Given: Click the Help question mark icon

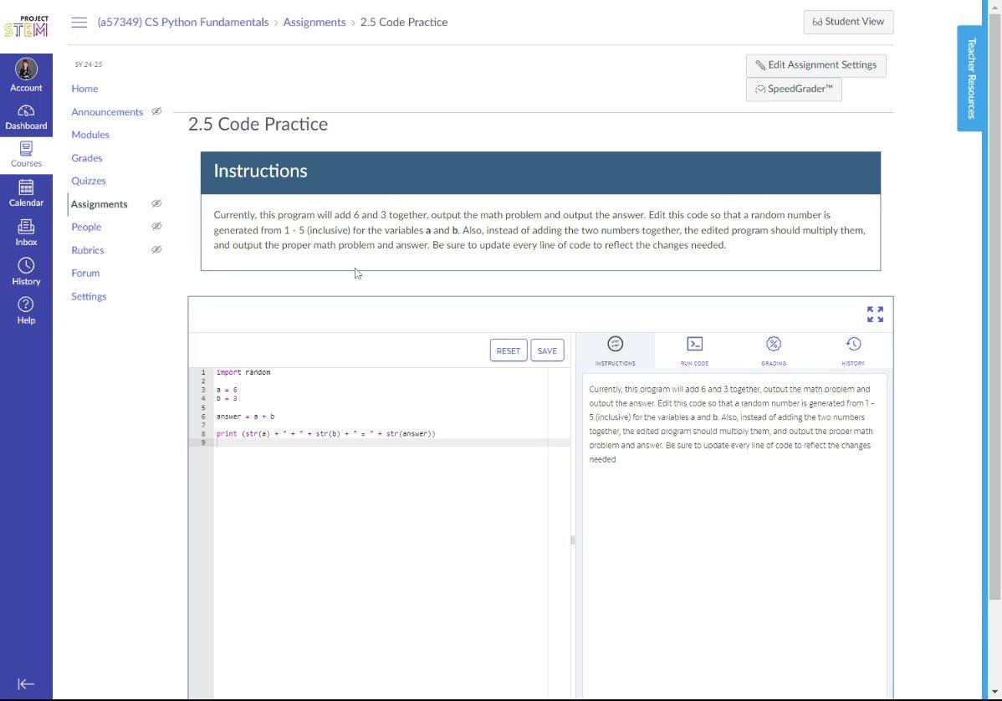Looking at the screenshot, I should pyautogui.click(x=26, y=304).
